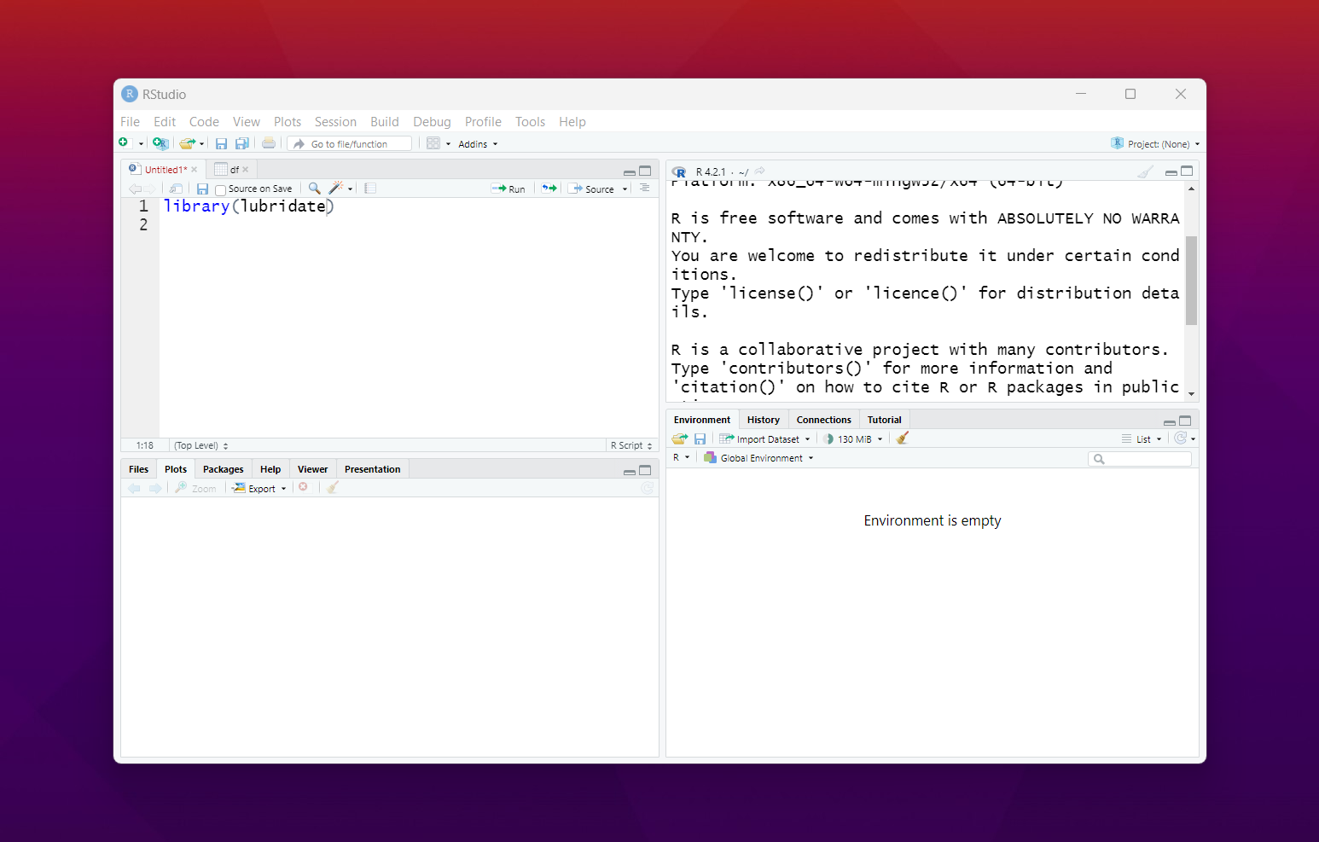1319x842 pixels.
Task: Go to next plot arrow
Action: 155,488
